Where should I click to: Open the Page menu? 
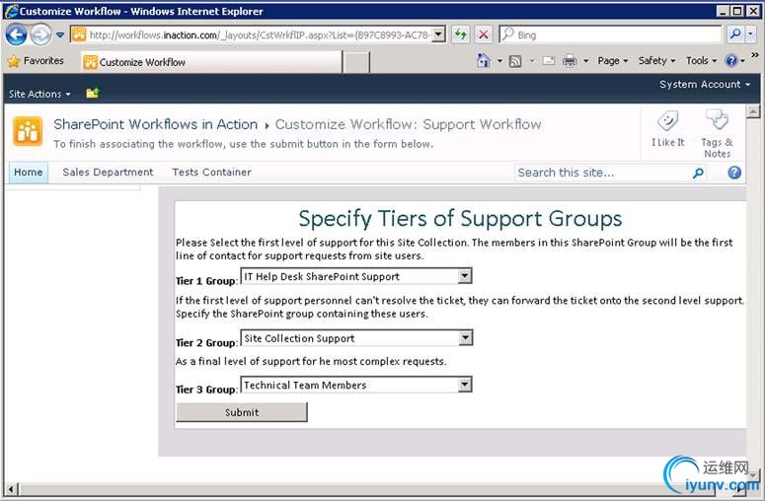[x=613, y=61]
